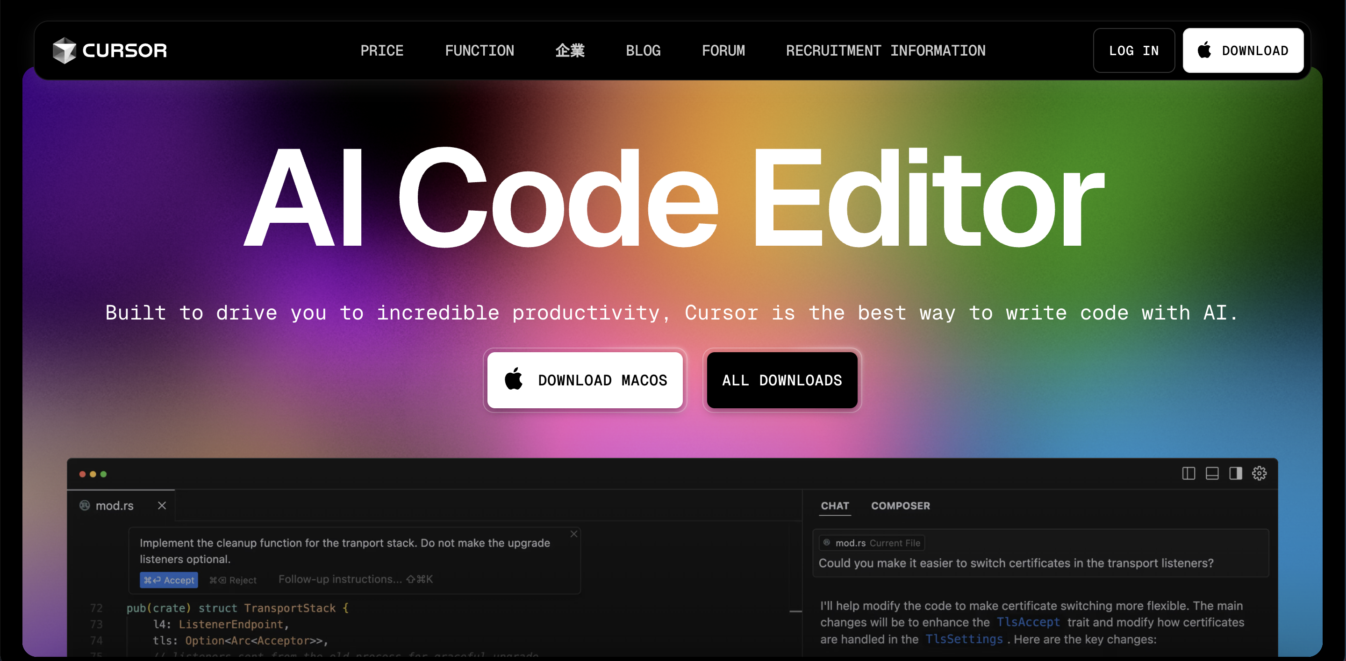Switch to the Composer tab
The image size is (1346, 661).
[900, 505]
